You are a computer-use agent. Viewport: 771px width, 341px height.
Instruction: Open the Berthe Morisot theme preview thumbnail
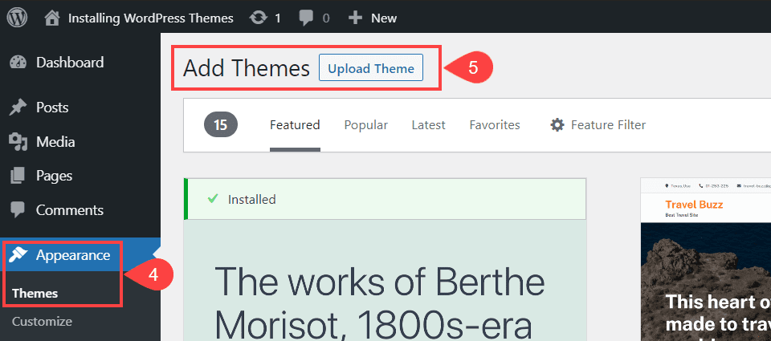tap(385, 280)
